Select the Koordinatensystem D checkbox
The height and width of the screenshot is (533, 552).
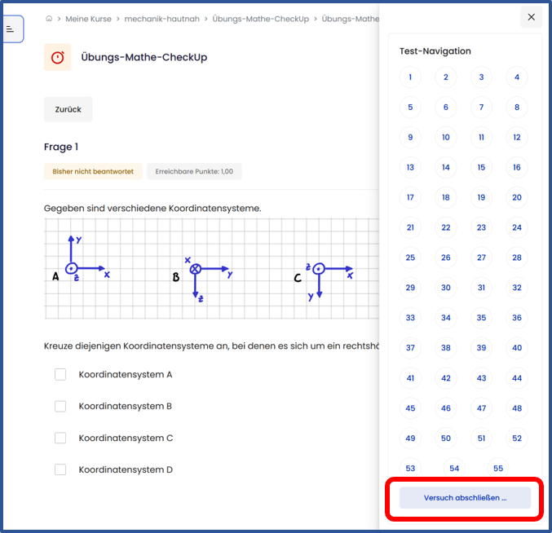click(x=60, y=469)
